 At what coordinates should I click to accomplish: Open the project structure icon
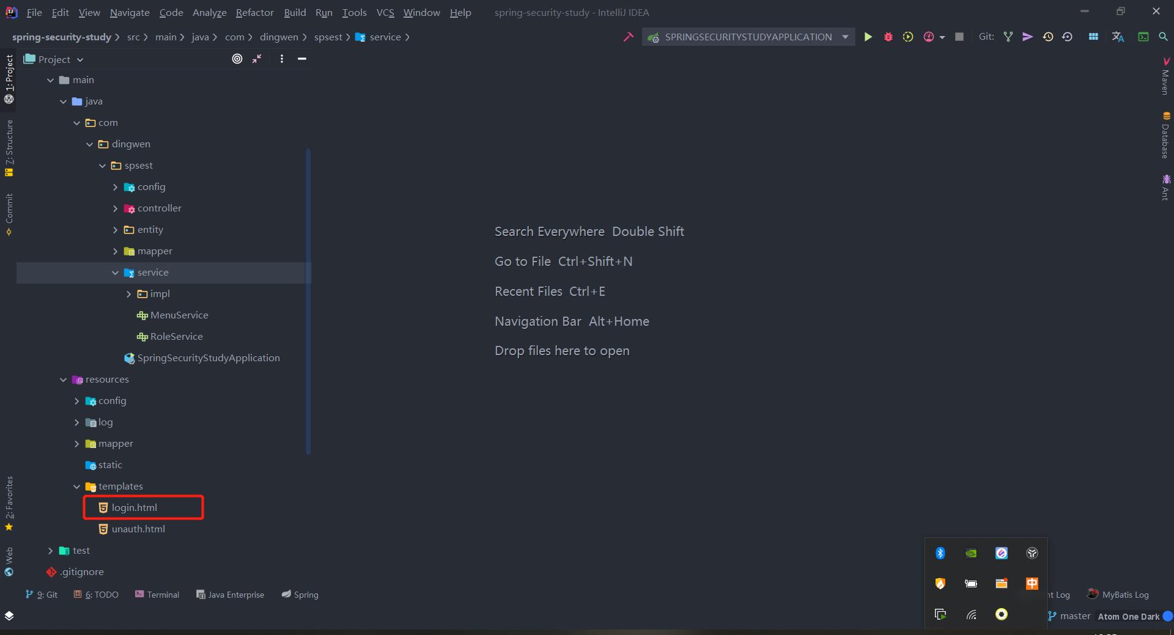tap(1093, 37)
